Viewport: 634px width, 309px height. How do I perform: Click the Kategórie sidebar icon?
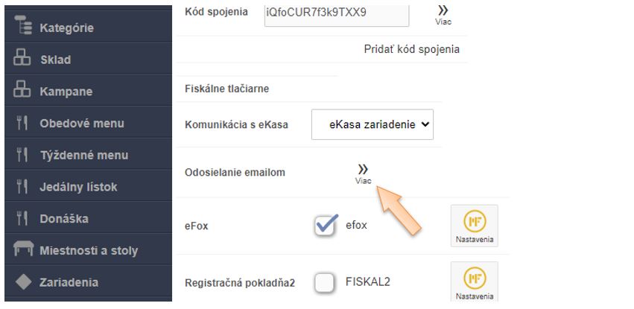pyautogui.click(x=23, y=28)
